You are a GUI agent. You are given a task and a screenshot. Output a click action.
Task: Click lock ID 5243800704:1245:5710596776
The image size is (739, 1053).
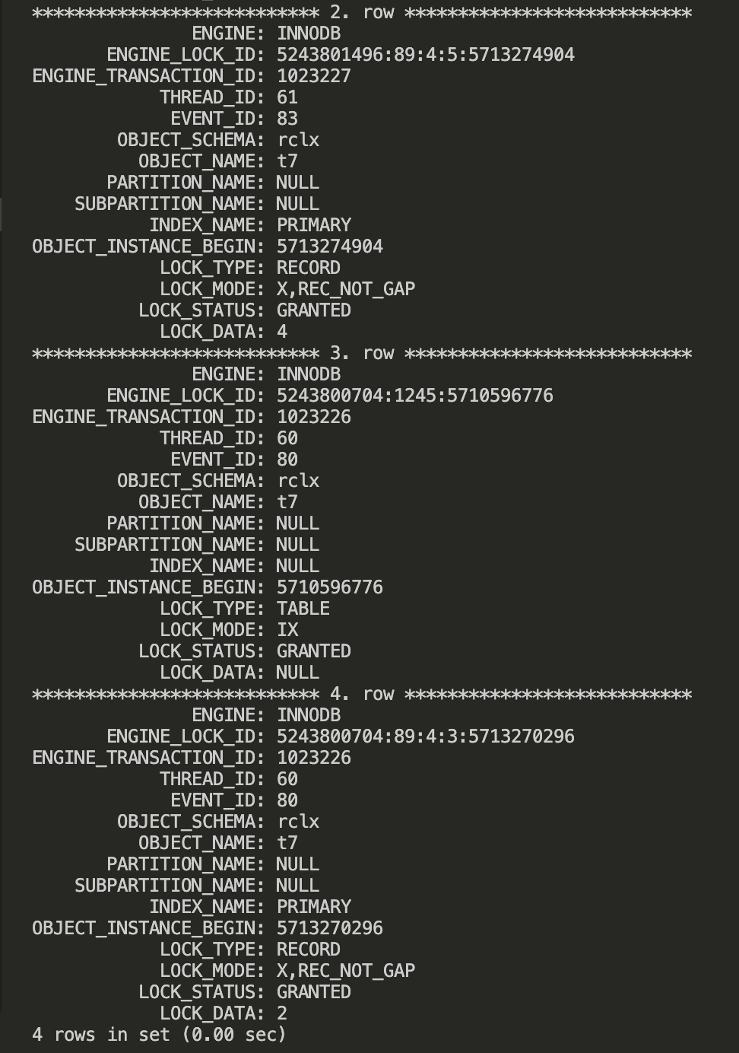(x=414, y=396)
